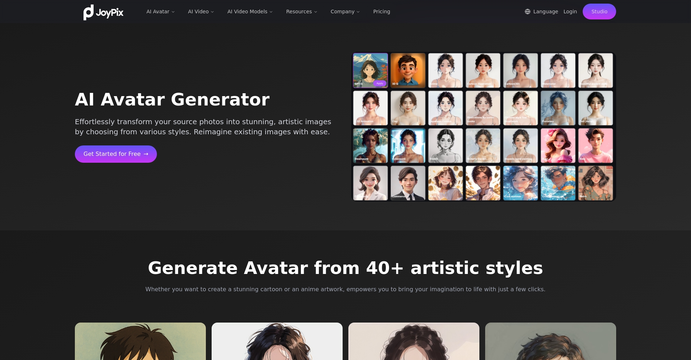Select the Cool summer boy thumbnail
This screenshot has height=360, width=691.
coord(558,183)
